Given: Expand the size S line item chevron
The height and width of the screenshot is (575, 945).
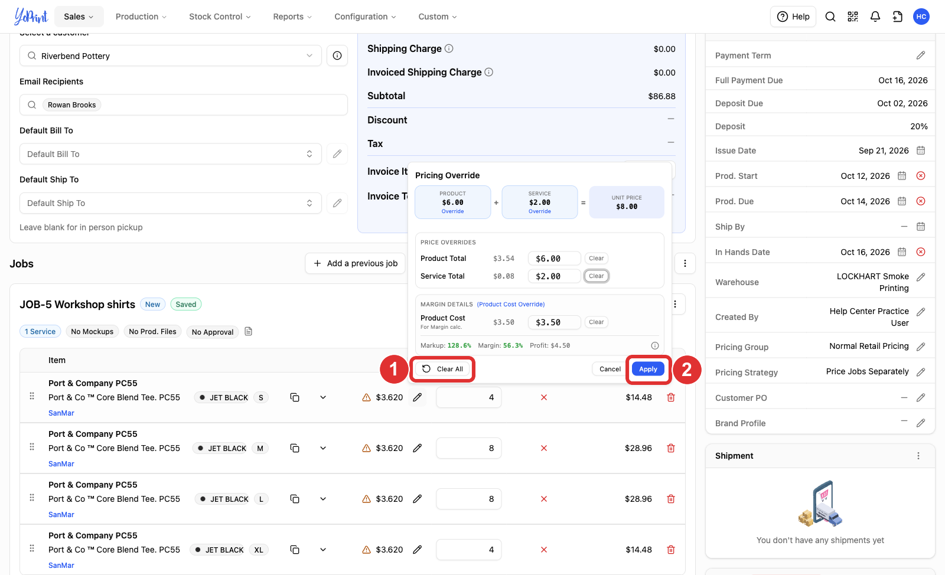Looking at the screenshot, I should pos(323,397).
